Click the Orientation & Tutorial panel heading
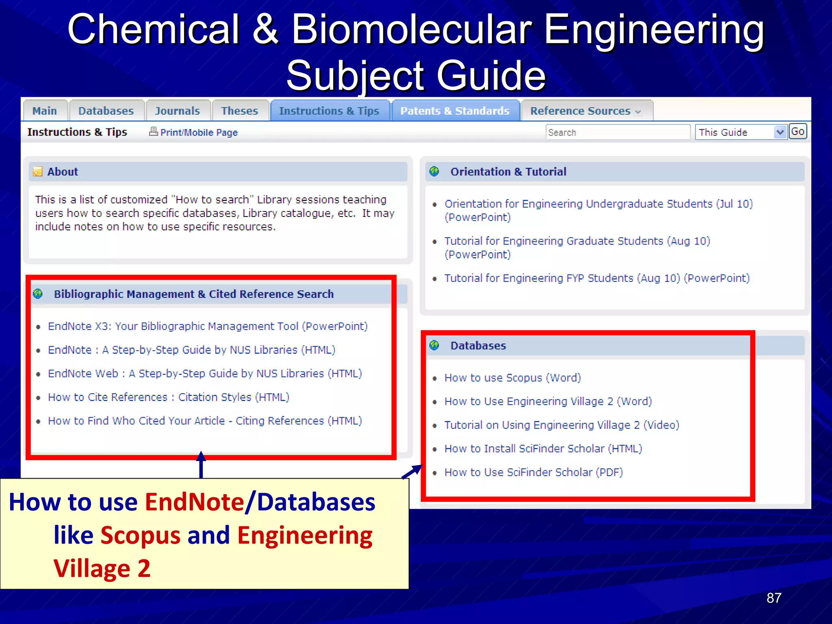 (508, 171)
